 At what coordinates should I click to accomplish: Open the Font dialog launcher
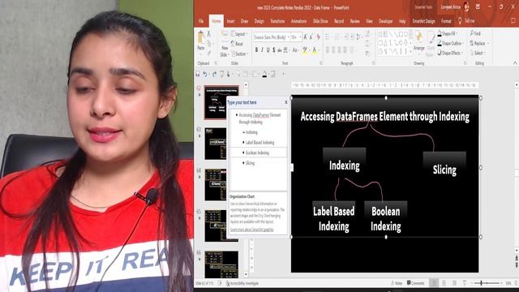[x=321, y=63]
